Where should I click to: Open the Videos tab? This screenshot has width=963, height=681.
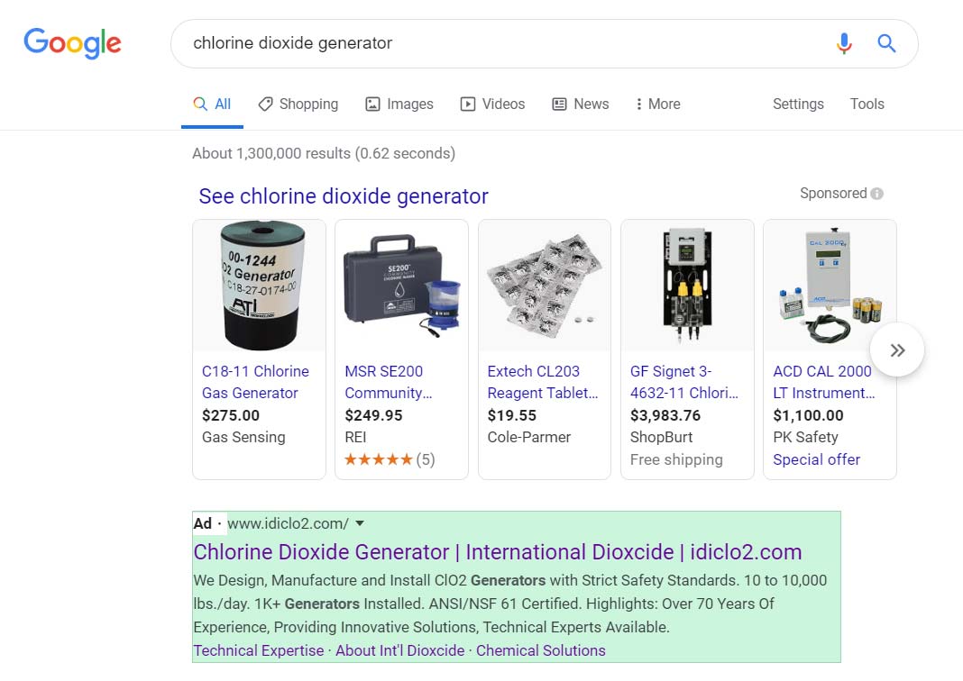click(x=492, y=104)
